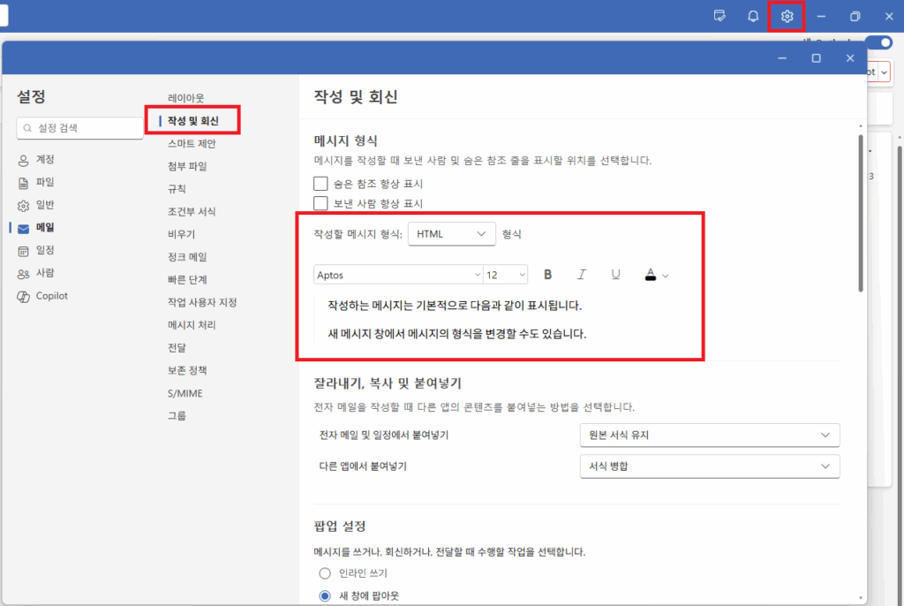This screenshot has width=904, height=606.
Task: Click the notification bell icon
Action: point(752,15)
